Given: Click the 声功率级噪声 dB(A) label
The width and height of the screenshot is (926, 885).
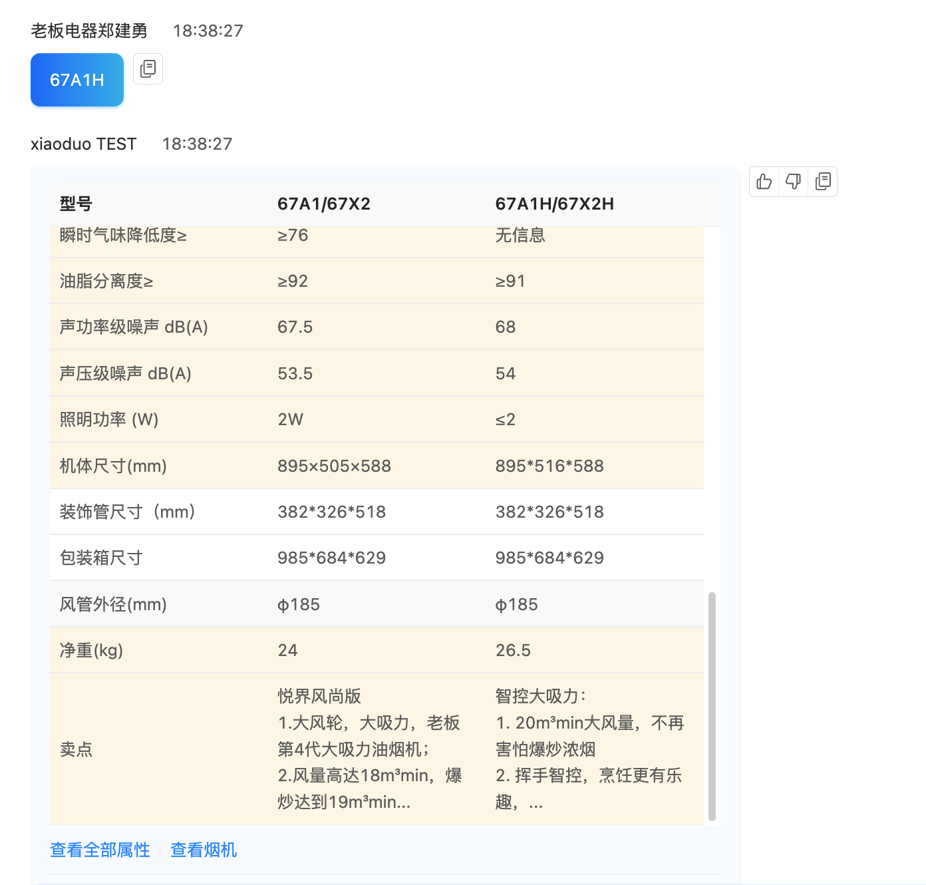Looking at the screenshot, I should coord(134,327).
